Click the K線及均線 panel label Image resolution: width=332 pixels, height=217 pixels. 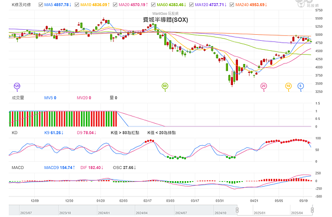(x=21, y=4)
